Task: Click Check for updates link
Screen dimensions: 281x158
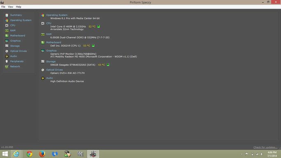Action: click(265, 147)
